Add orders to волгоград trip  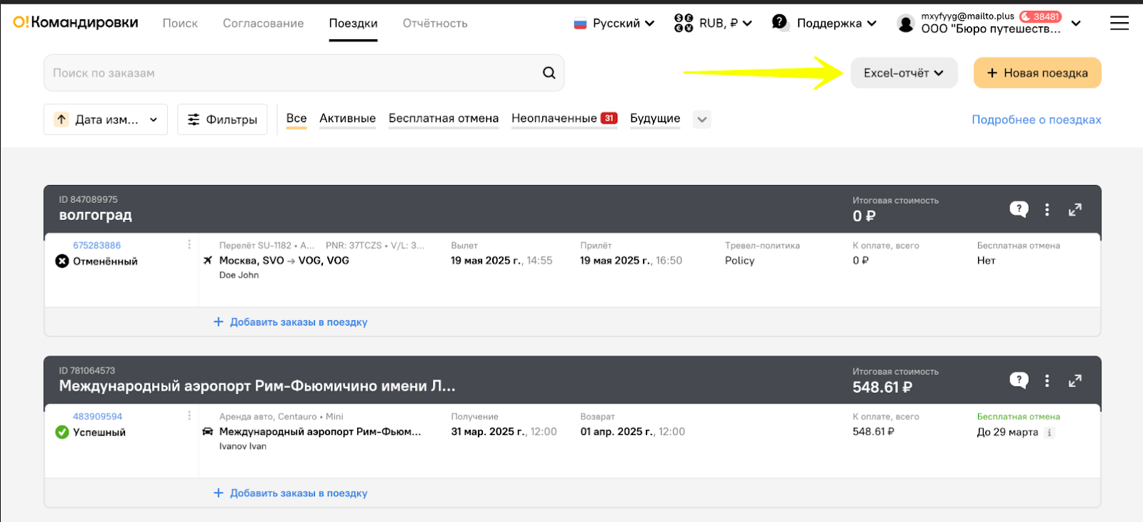point(291,322)
